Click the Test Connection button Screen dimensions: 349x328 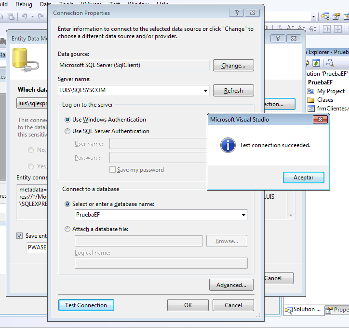[86, 305]
